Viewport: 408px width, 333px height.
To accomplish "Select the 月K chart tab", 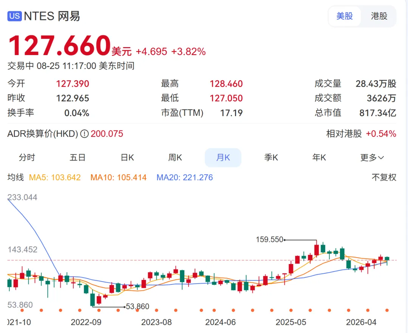I will click(x=223, y=157).
